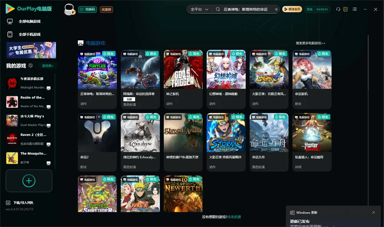The image size is (384, 227).
Task: Click the 电脑游戏 section monitor icon
Action: click(81, 43)
